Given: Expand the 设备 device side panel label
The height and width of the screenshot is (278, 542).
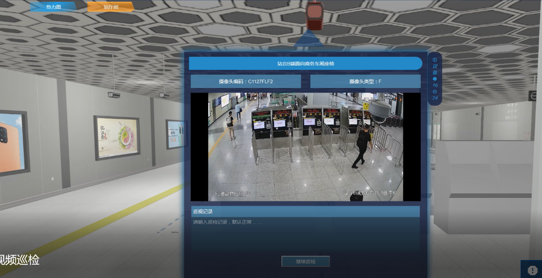Looking at the screenshot, I should pyautogui.click(x=435, y=69).
